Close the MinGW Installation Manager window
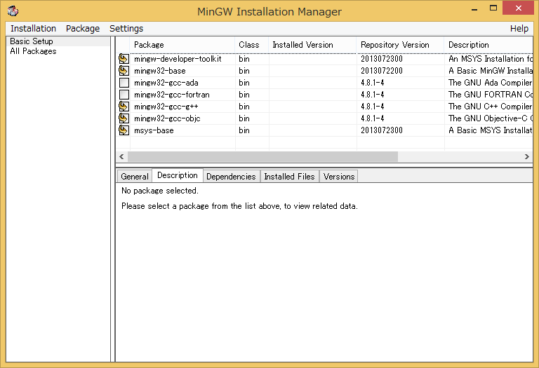The height and width of the screenshot is (368, 539). tap(519, 8)
